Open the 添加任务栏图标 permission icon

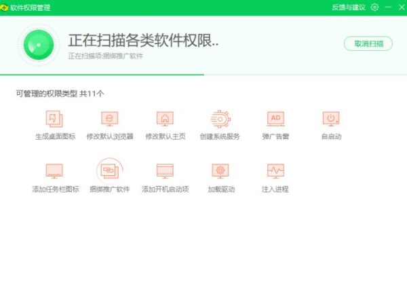click(x=54, y=170)
